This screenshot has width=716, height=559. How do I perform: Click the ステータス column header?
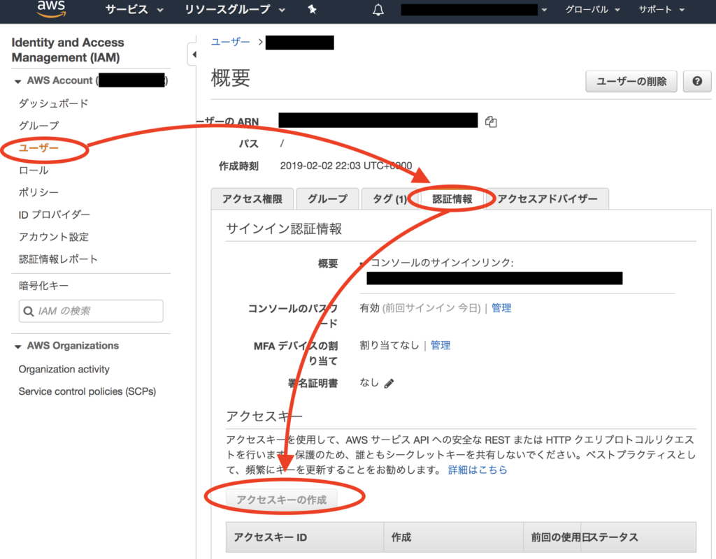point(638,537)
